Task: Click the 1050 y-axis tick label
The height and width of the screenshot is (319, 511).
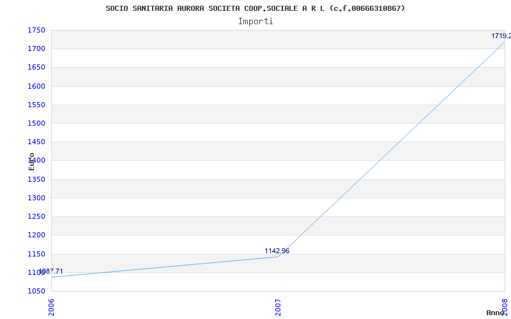Action: [x=36, y=291]
